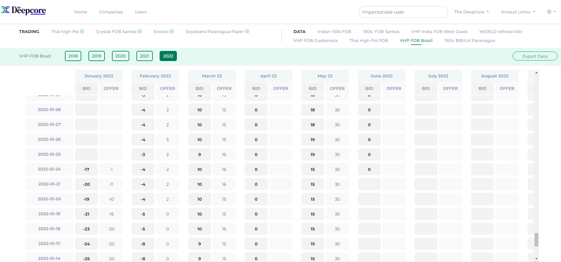The image size is (561, 262).
Task: Click January bid -17 on 2022-01-24
Action: point(86,169)
